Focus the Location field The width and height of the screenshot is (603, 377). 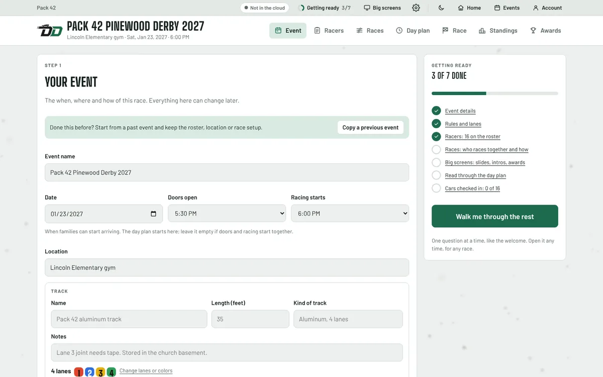pyautogui.click(x=227, y=267)
